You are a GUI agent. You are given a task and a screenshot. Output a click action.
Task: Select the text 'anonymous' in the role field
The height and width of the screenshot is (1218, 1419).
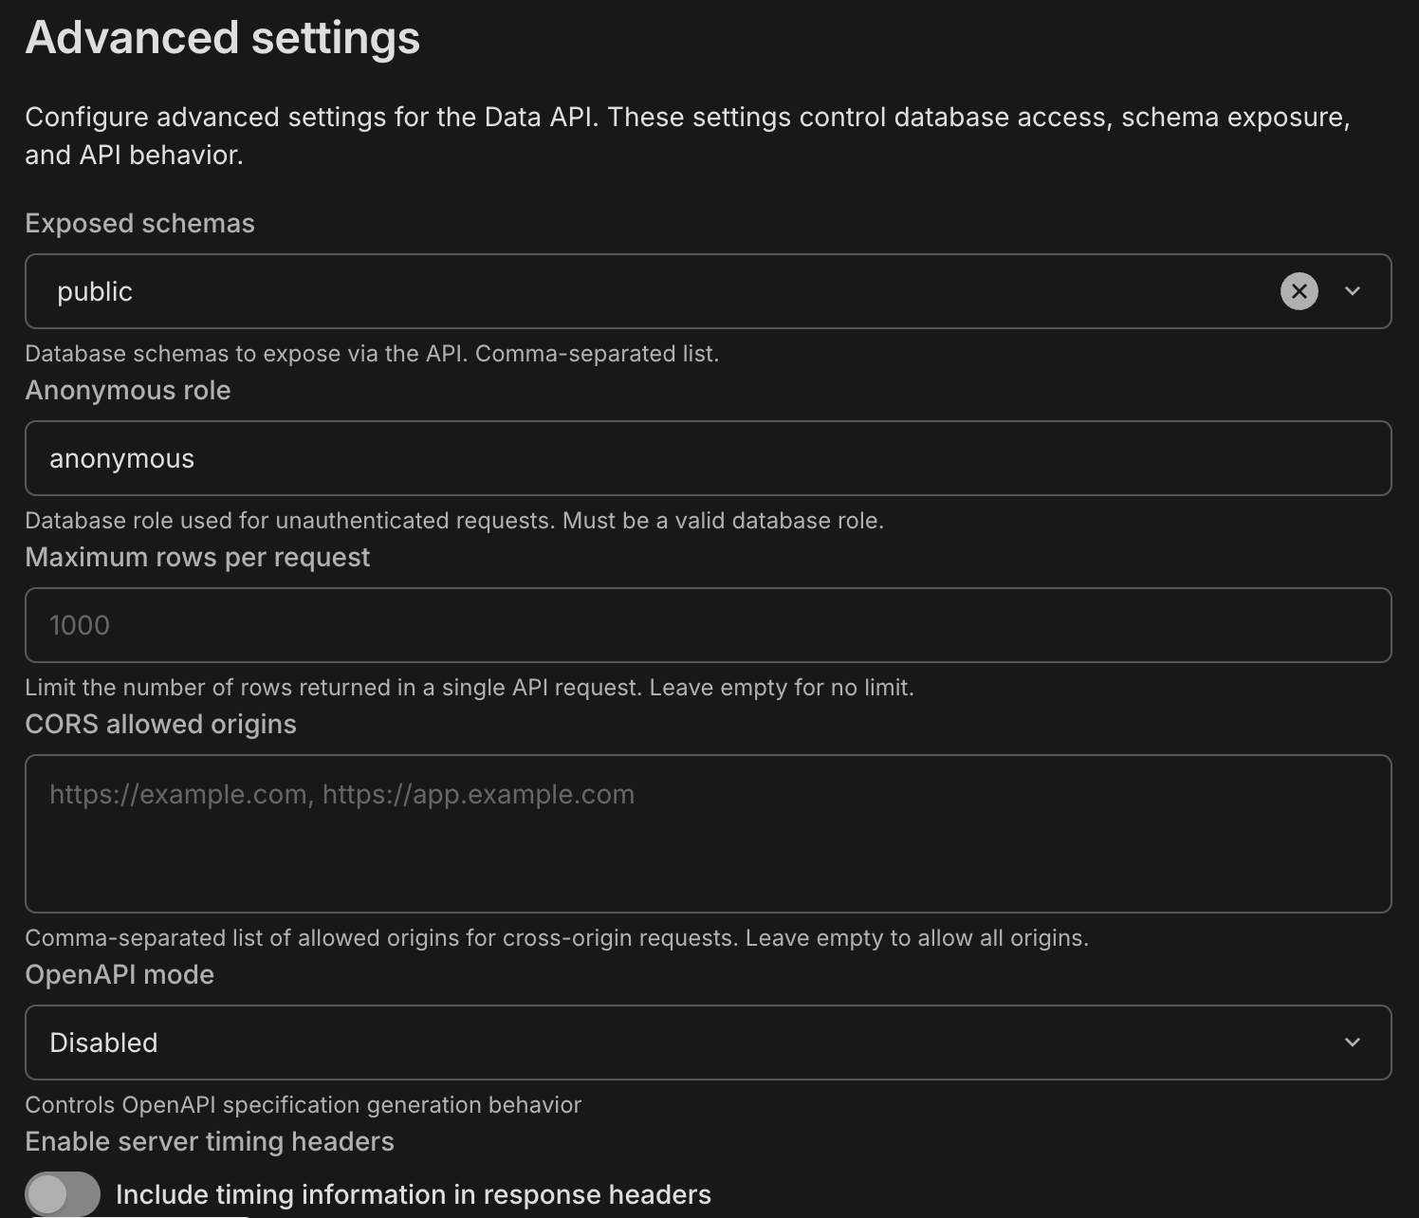(121, 458)
